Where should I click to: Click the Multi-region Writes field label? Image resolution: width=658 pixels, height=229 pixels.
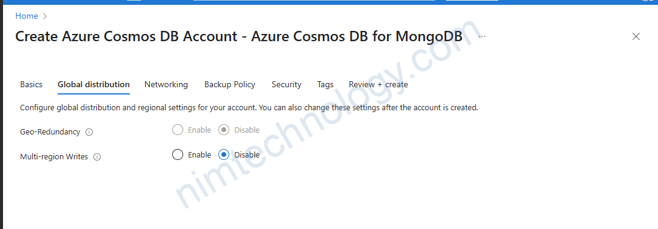[54, 157]
